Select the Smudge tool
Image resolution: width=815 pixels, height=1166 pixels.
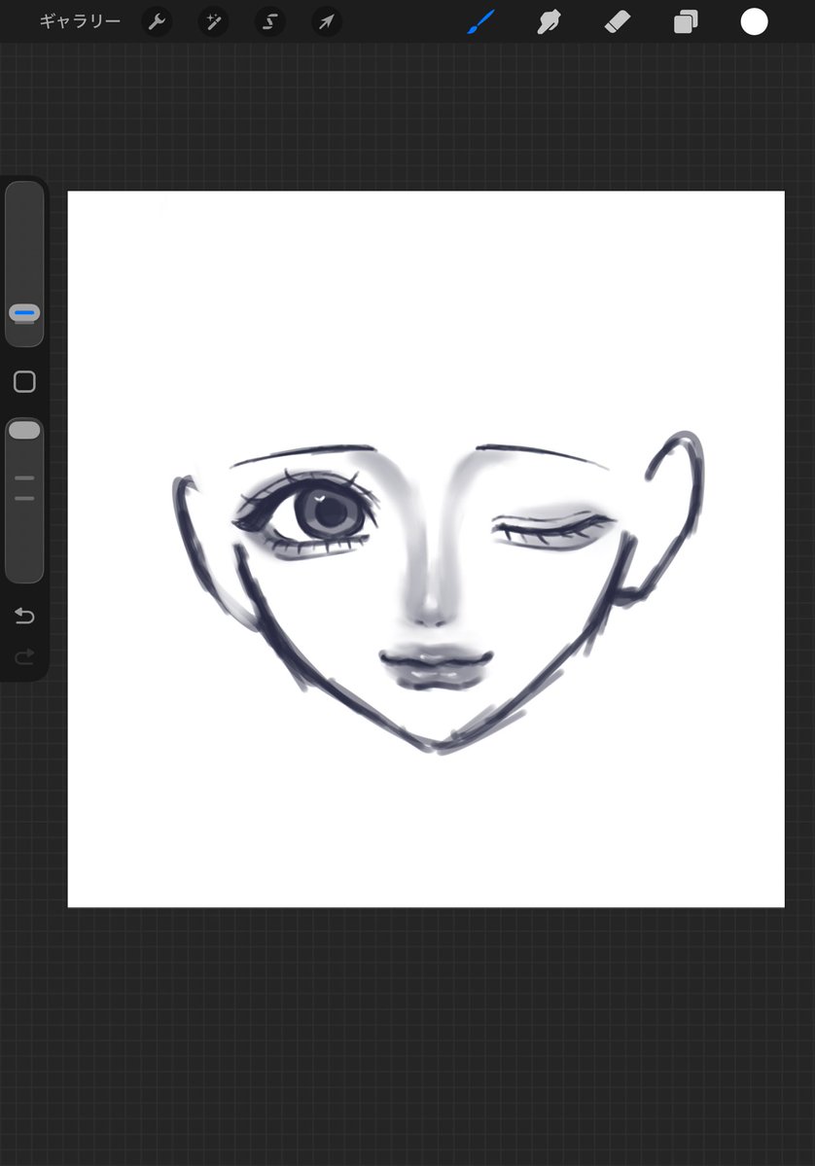(549, 21)
